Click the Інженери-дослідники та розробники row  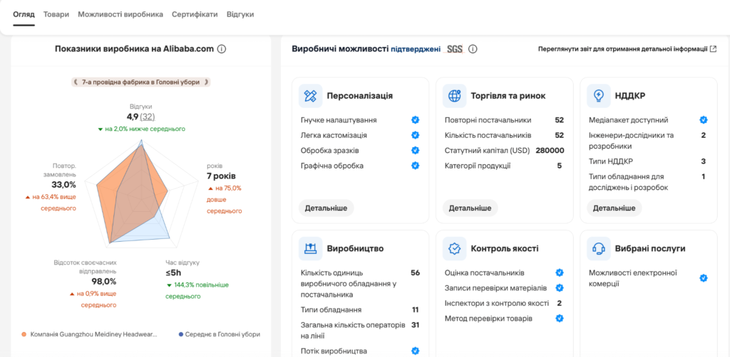coord(648,141)
